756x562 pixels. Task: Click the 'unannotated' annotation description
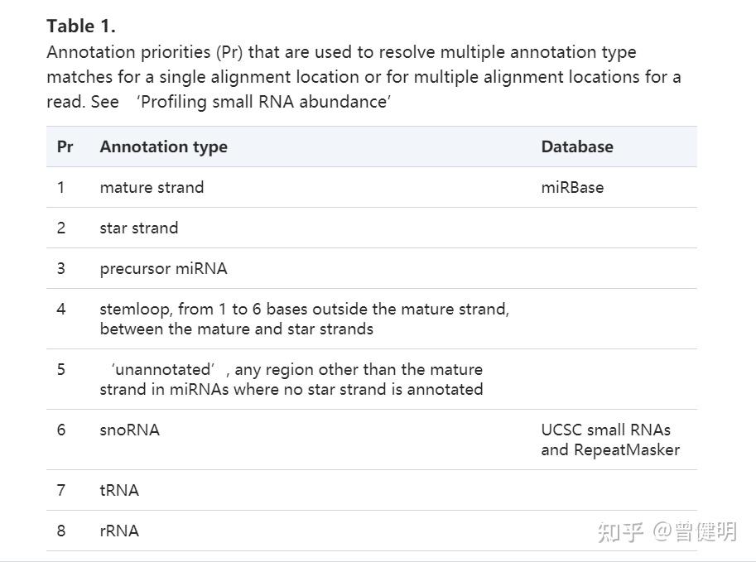(x=291, y=379)
